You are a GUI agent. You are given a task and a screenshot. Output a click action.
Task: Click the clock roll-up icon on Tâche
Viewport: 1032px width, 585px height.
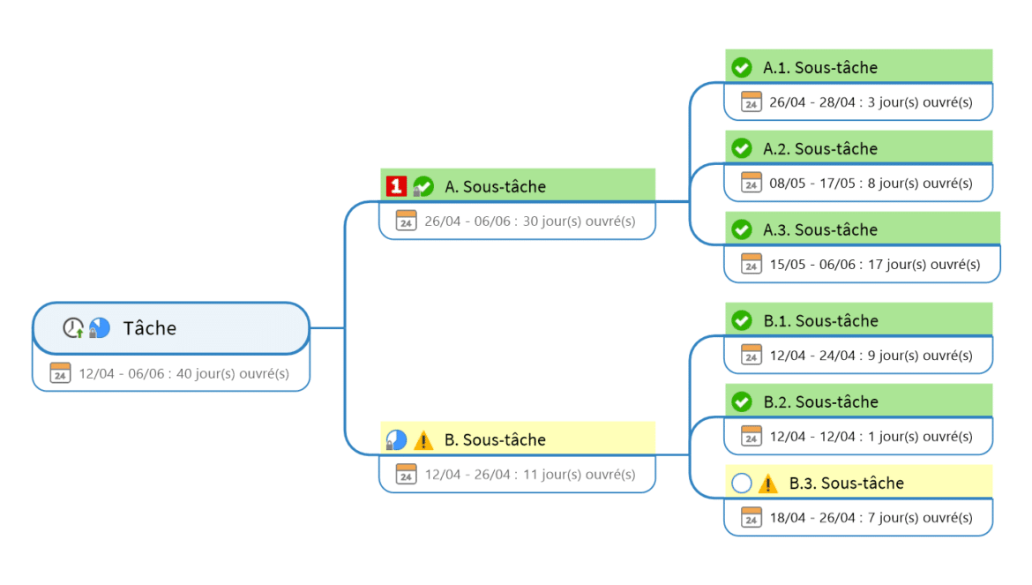click(x=73, y=328)
